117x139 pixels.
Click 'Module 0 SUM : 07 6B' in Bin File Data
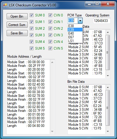tap(85, 87)
